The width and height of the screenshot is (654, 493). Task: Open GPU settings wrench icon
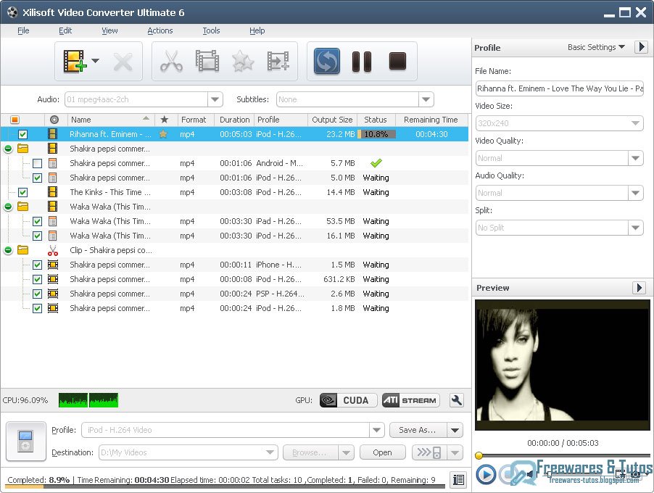(x=457, y=400)
